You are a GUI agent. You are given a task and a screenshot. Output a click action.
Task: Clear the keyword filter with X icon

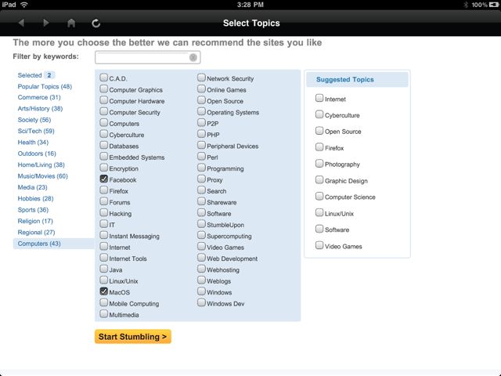(x=193, y=57)
